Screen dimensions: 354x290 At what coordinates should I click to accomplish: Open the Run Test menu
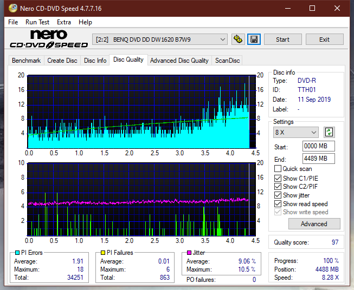[x=37, y=22]
